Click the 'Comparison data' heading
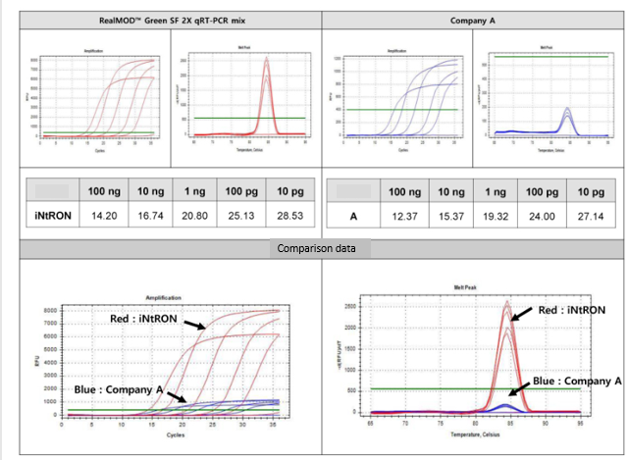The image size is (629, 460). (316, 249)
